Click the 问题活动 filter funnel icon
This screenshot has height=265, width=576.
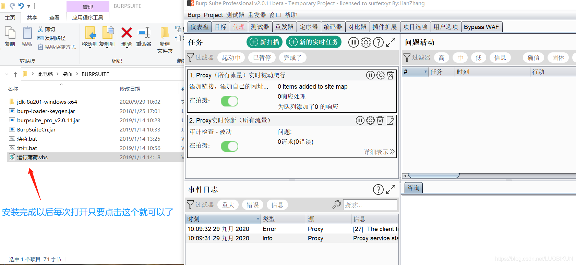pos(407,58)
